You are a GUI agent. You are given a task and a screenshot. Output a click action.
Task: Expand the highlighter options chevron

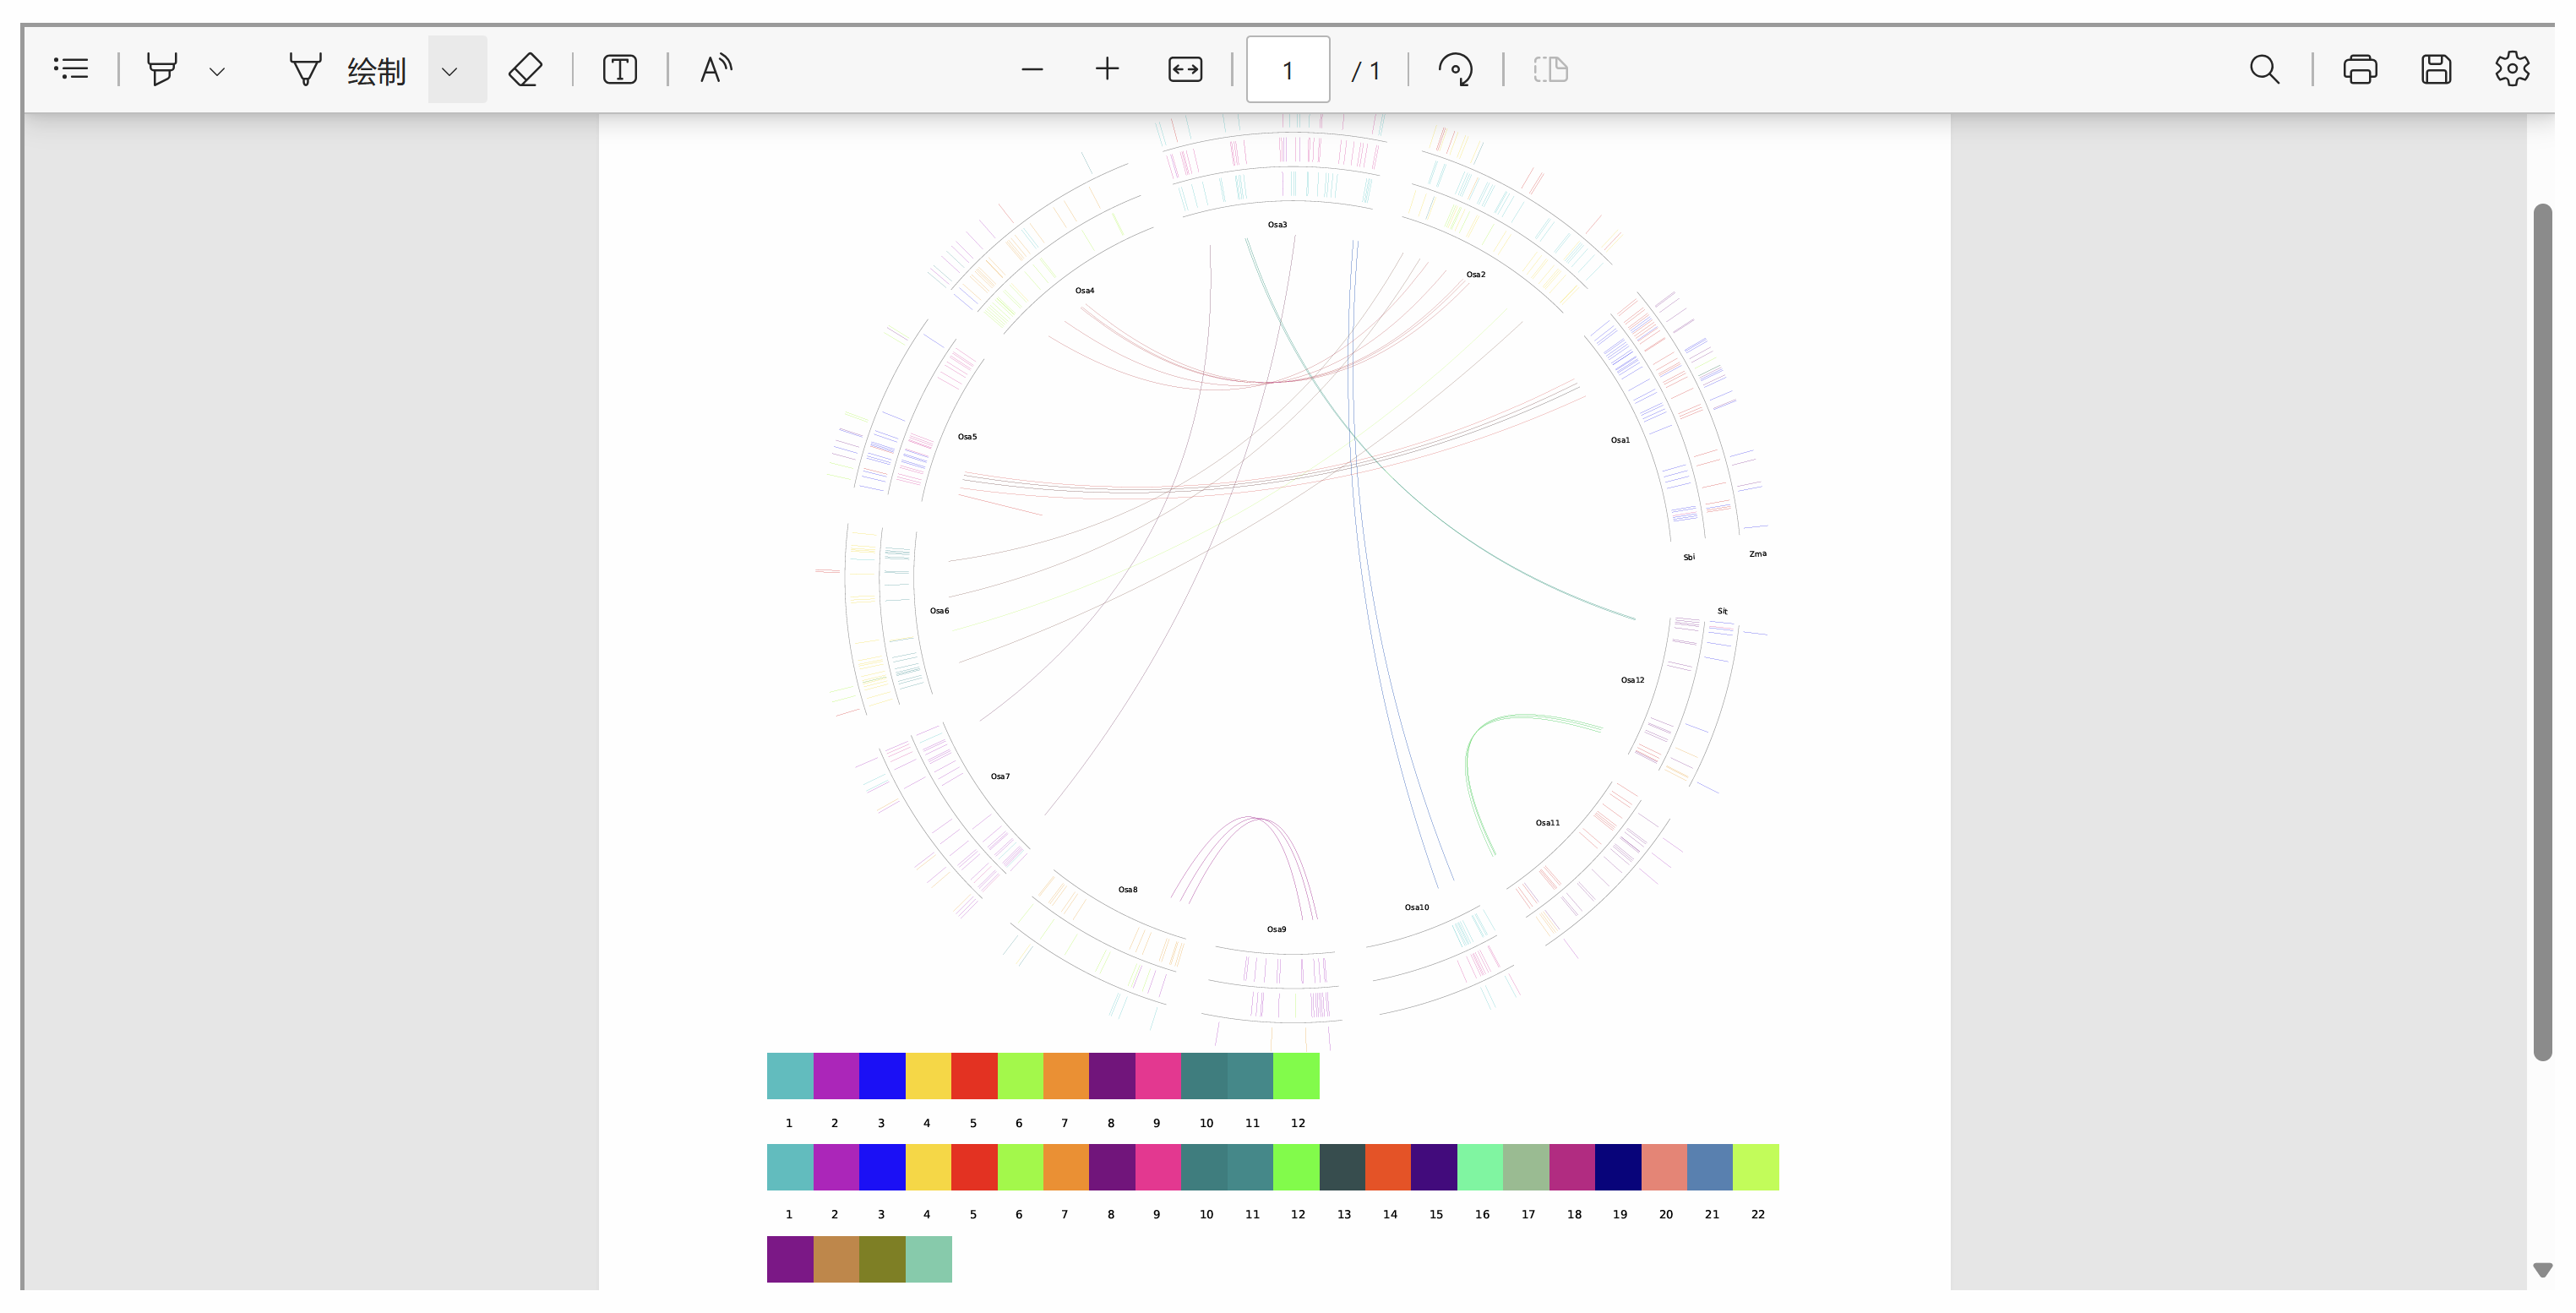click(217, 71)
